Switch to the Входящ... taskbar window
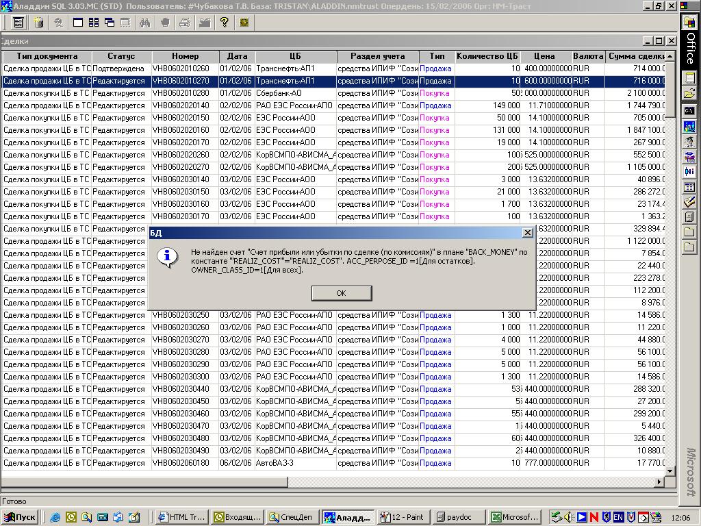The height and width of the screenshot is (526, 701). coord(238,517)
